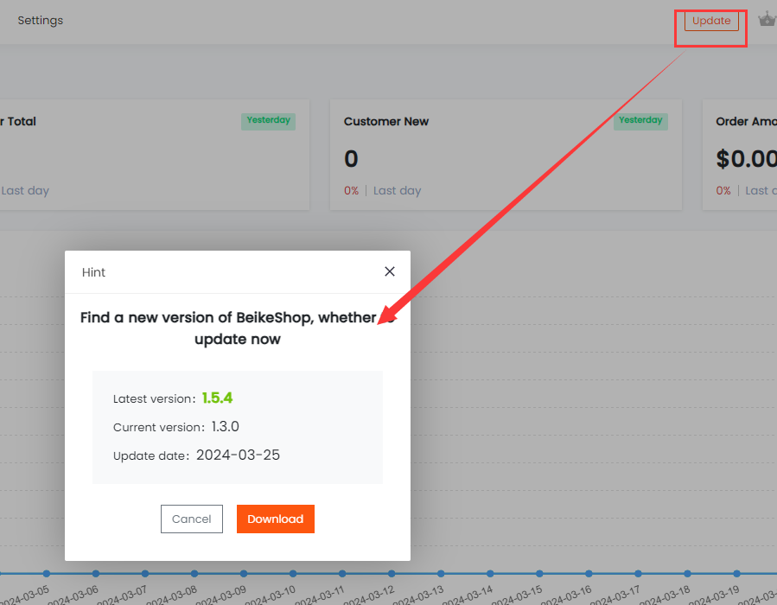The image size is (777, 605).
Task: Click the crown icon in the header
Action: [x=767, y=20]
